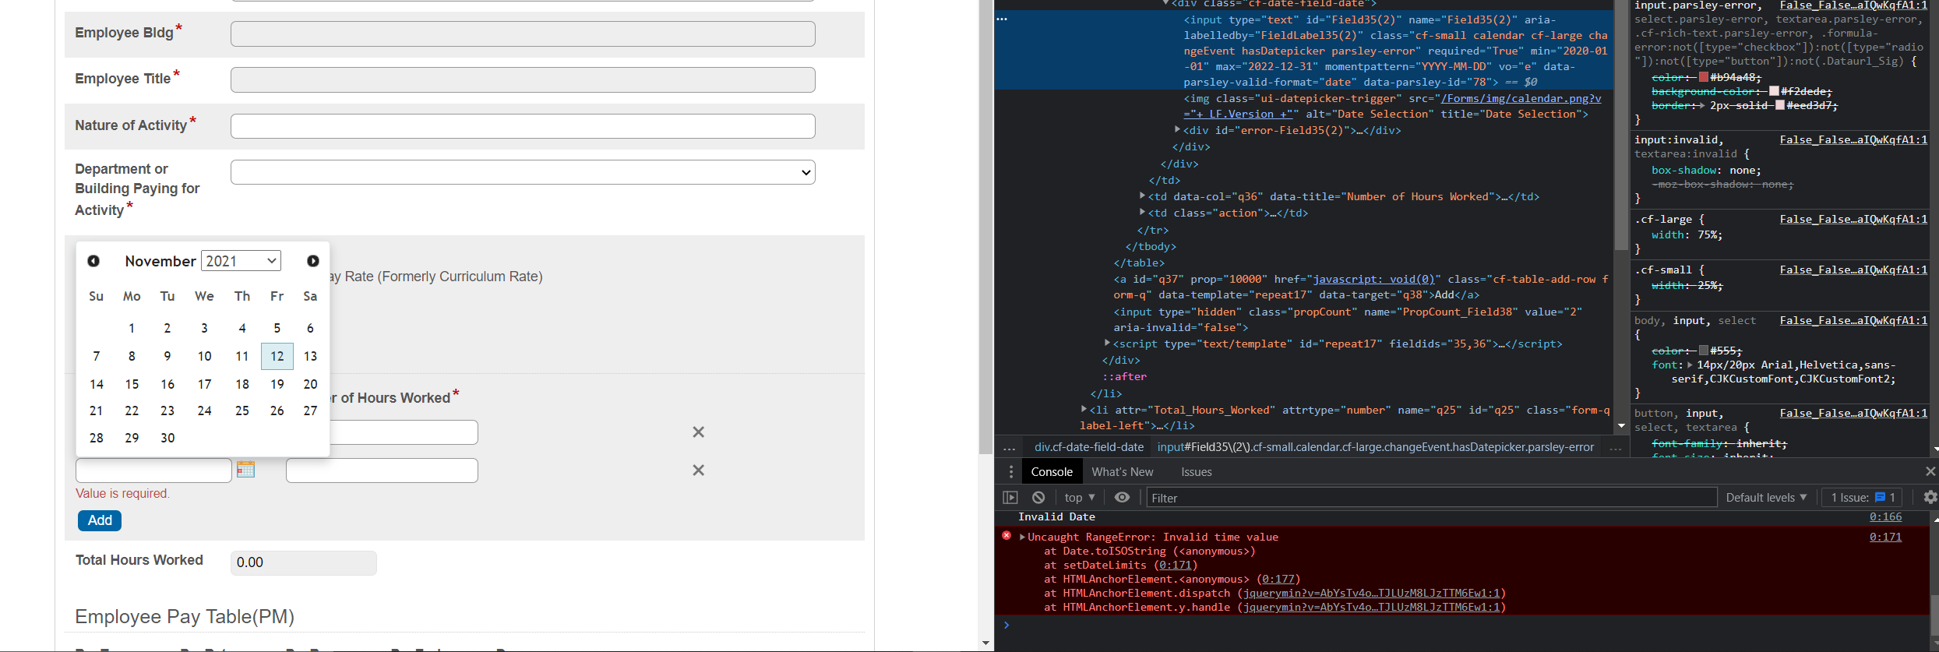The height and width of the screenshot is (652, 1939).
Task: Click the page scrollbar down arrow
Action: pyautogui.click(x=985, y=643)
